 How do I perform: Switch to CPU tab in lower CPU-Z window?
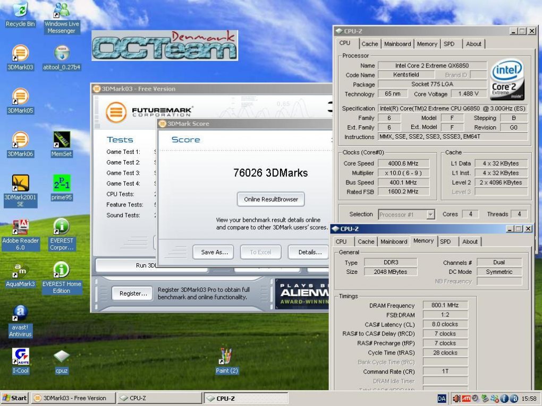(x=341, y=241)
